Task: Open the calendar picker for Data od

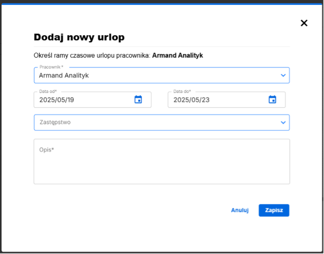Action: [138, 100]
